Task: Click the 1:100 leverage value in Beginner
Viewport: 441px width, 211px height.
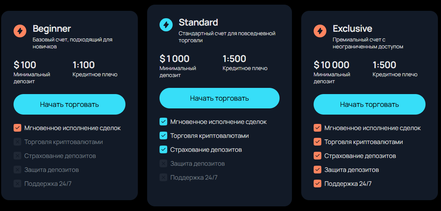Action: 84,65
